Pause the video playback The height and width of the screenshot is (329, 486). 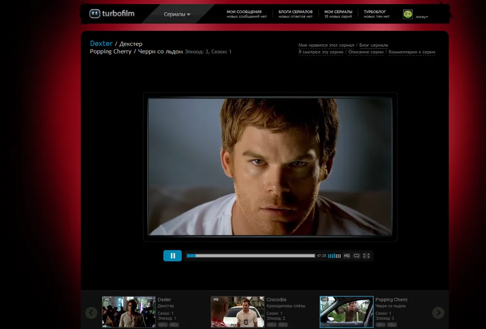click(x=173, y=256)
